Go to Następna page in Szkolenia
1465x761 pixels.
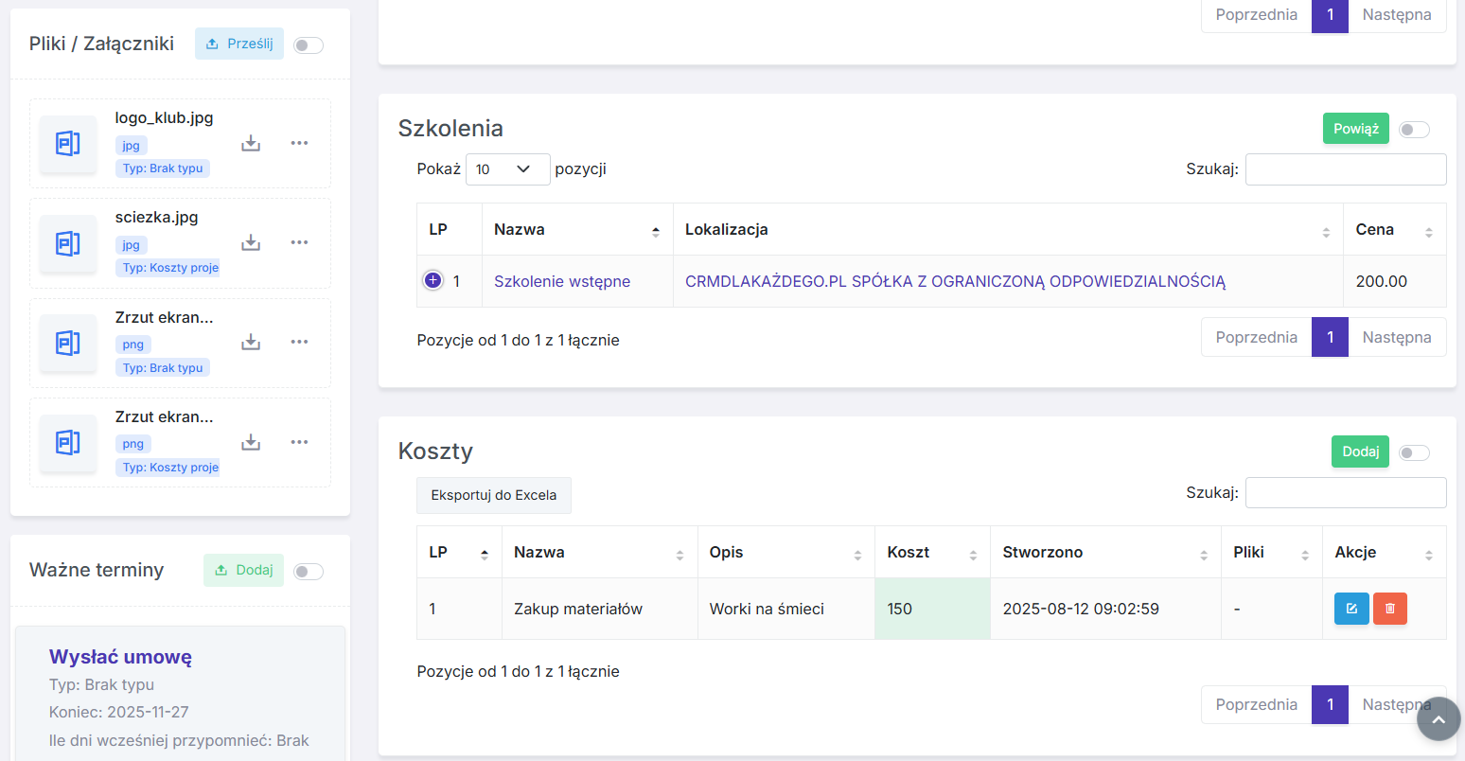1397,337
